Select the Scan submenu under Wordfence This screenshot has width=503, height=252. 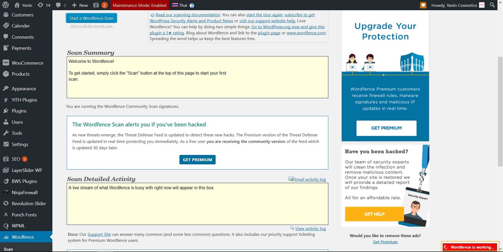8,249
